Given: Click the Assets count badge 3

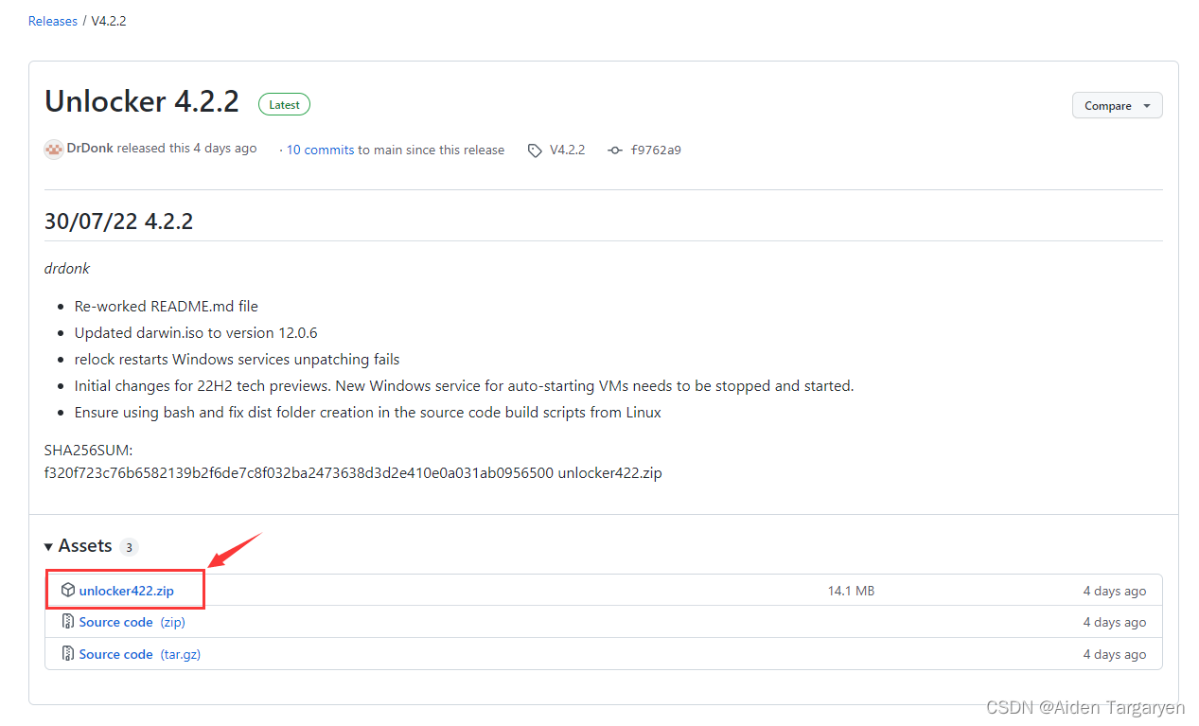Looking at the screenshot, I should coord(129,547).
